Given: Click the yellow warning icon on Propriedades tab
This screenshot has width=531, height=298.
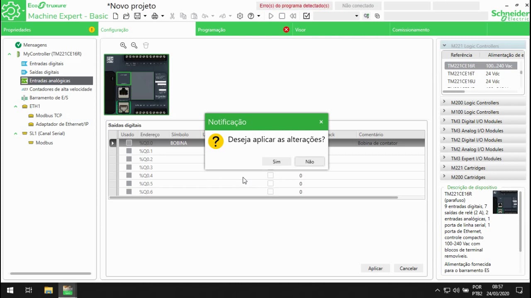Looking at the screenshot, I should (x=92, y=30).
